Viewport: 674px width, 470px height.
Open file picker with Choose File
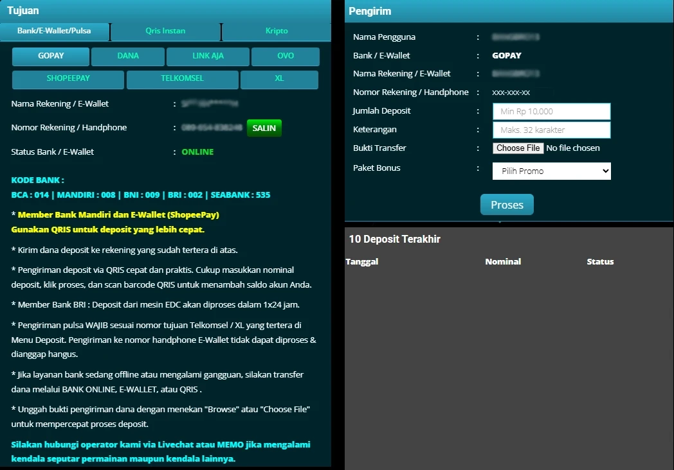tap(518, 148)
